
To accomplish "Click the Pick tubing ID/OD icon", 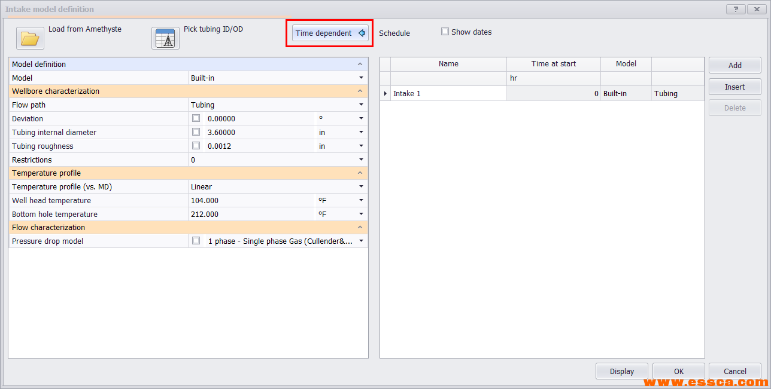I will [165, 38].
